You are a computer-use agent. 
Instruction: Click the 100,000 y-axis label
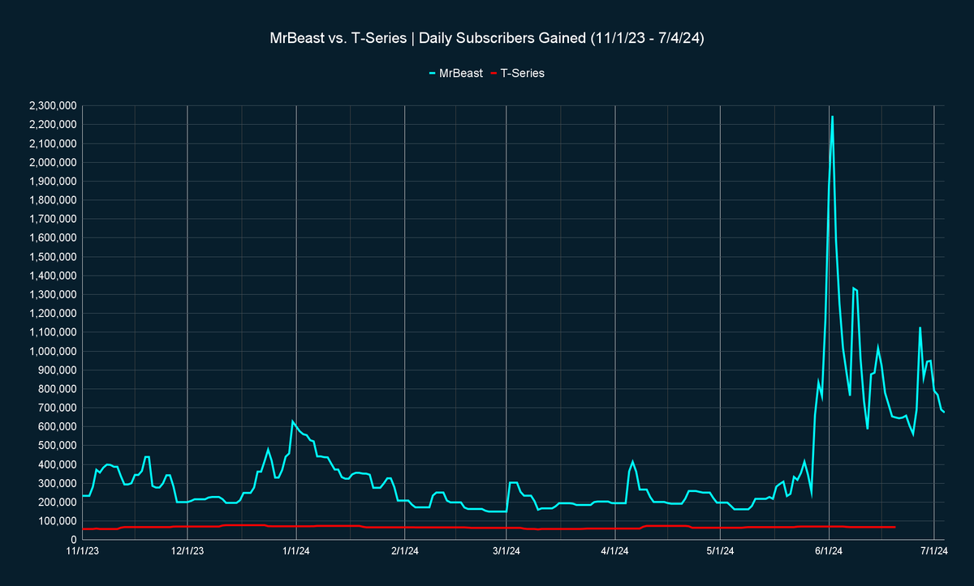[58, 521]
